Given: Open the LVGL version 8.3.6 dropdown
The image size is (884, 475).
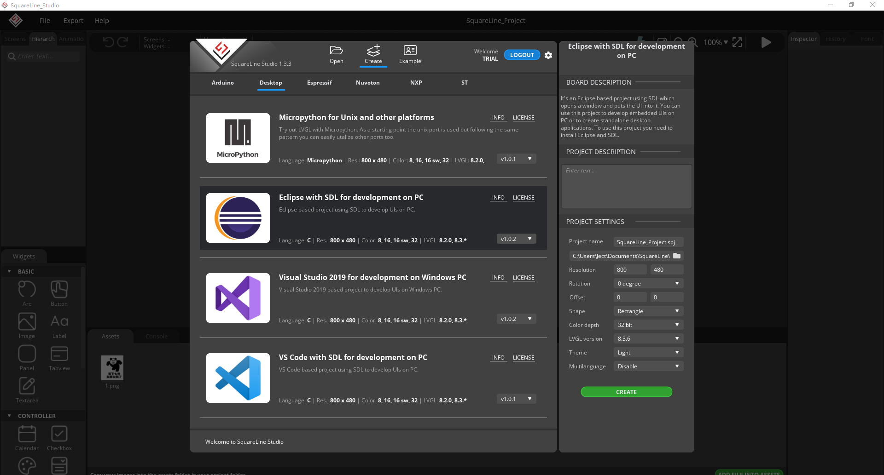Looking at the screenshot, I should point(648,339).
